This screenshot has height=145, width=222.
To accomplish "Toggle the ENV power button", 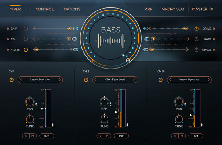I will coord(26,29).
